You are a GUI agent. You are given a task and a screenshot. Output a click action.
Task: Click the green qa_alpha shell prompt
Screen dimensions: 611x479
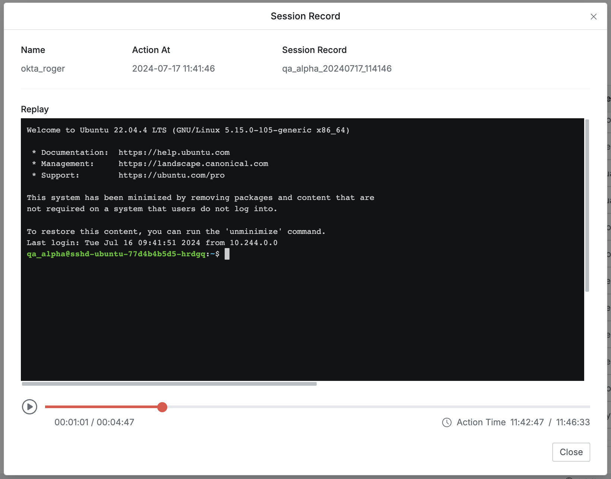click(116, 254)
